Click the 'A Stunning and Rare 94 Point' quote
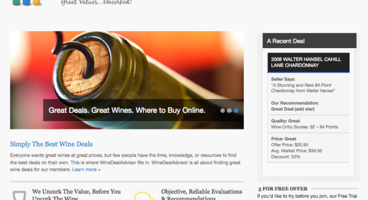 pyautogui.click(x=303, y=88)
